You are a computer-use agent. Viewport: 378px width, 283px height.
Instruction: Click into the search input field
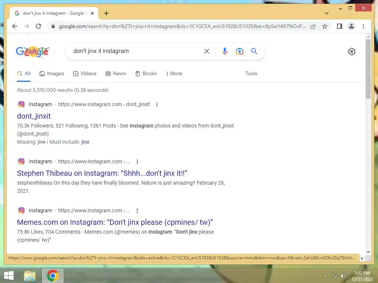coord(137,51)
